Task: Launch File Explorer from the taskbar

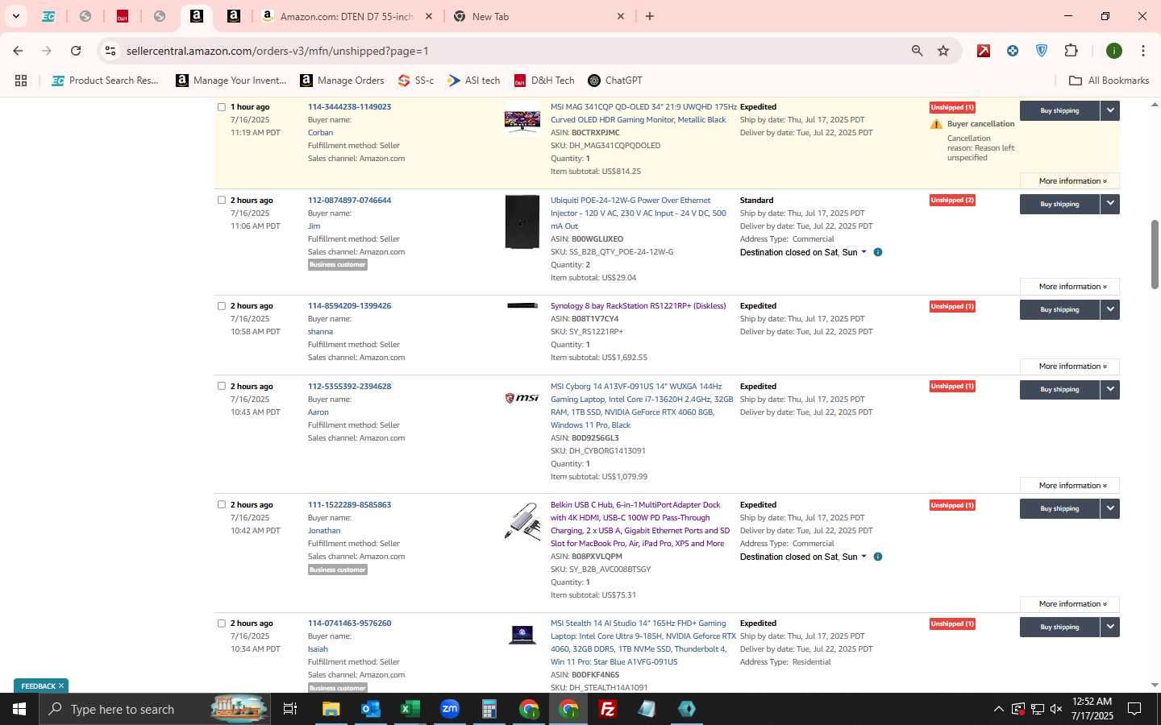Action: point(331,709)
